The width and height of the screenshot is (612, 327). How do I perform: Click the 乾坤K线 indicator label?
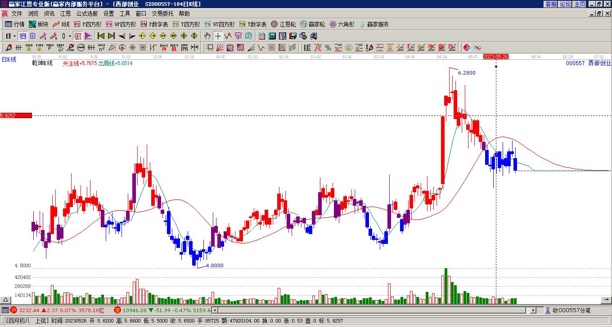pos(42,63)
